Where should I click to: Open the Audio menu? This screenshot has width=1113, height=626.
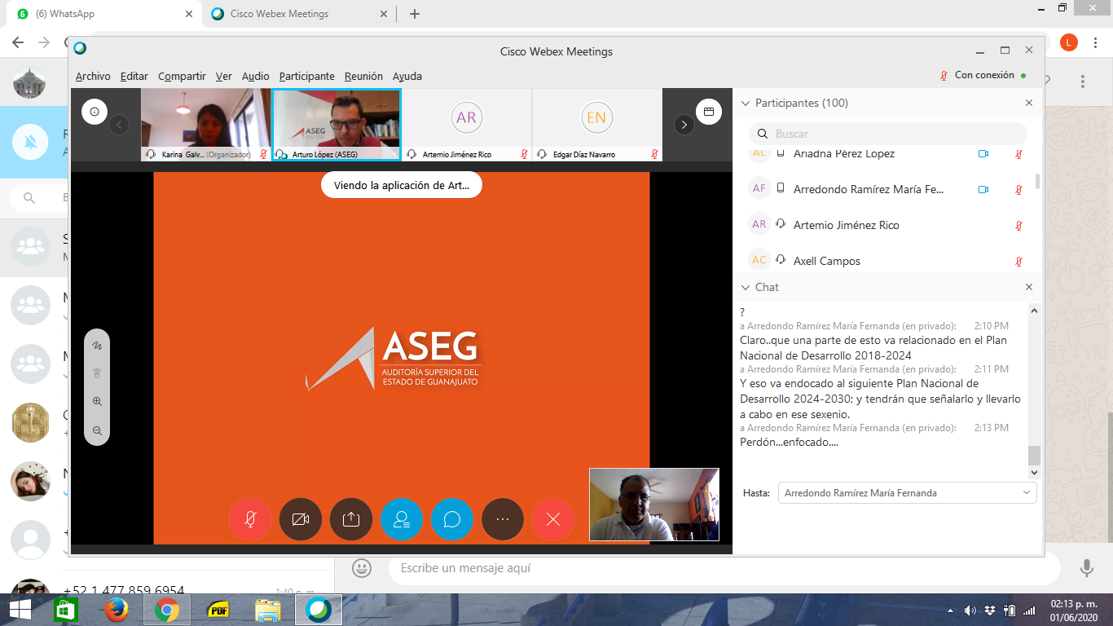pos(256,76)
